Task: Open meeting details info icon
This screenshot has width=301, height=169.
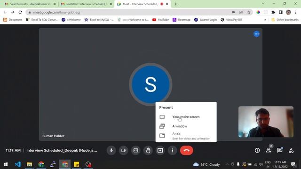Action: 257,150
